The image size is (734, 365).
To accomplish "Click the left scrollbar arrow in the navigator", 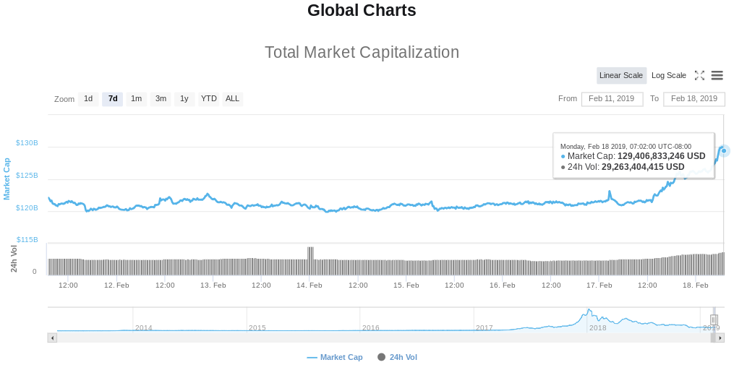I will (52, 338).
